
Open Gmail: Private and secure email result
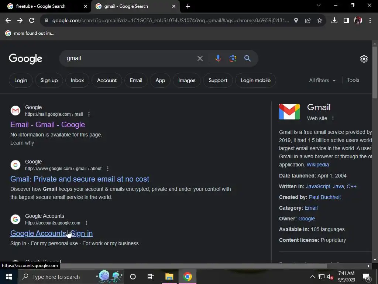(x=80, y=179)
